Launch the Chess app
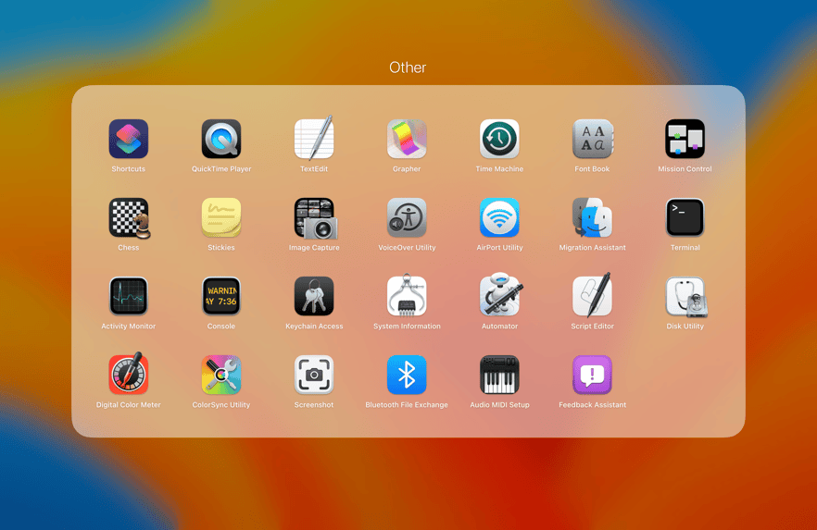This screenshot has width=817, height=530. point(130,218)
